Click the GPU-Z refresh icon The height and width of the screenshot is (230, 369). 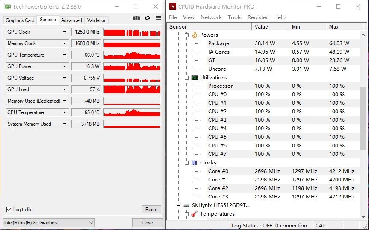[x=148, y=18]
